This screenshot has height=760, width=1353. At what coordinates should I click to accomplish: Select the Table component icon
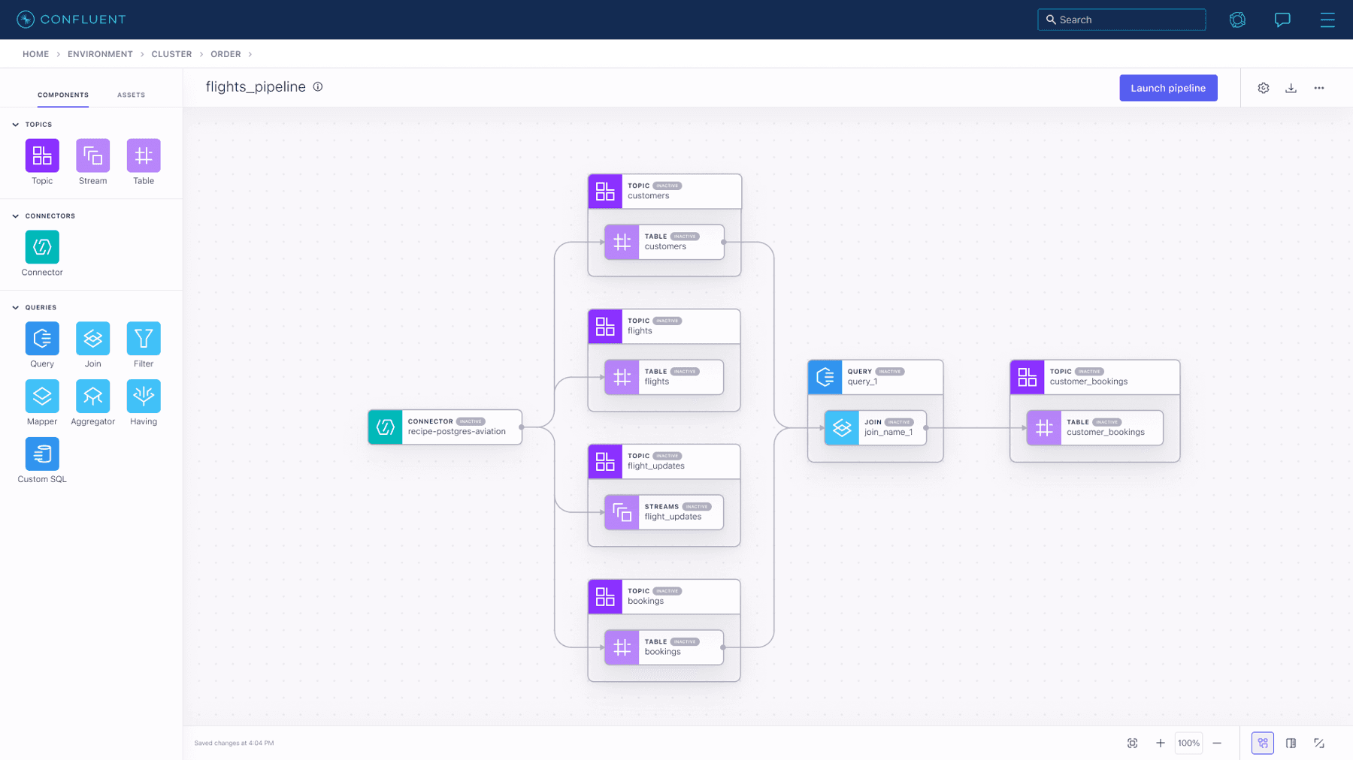[x=144, y=155]
